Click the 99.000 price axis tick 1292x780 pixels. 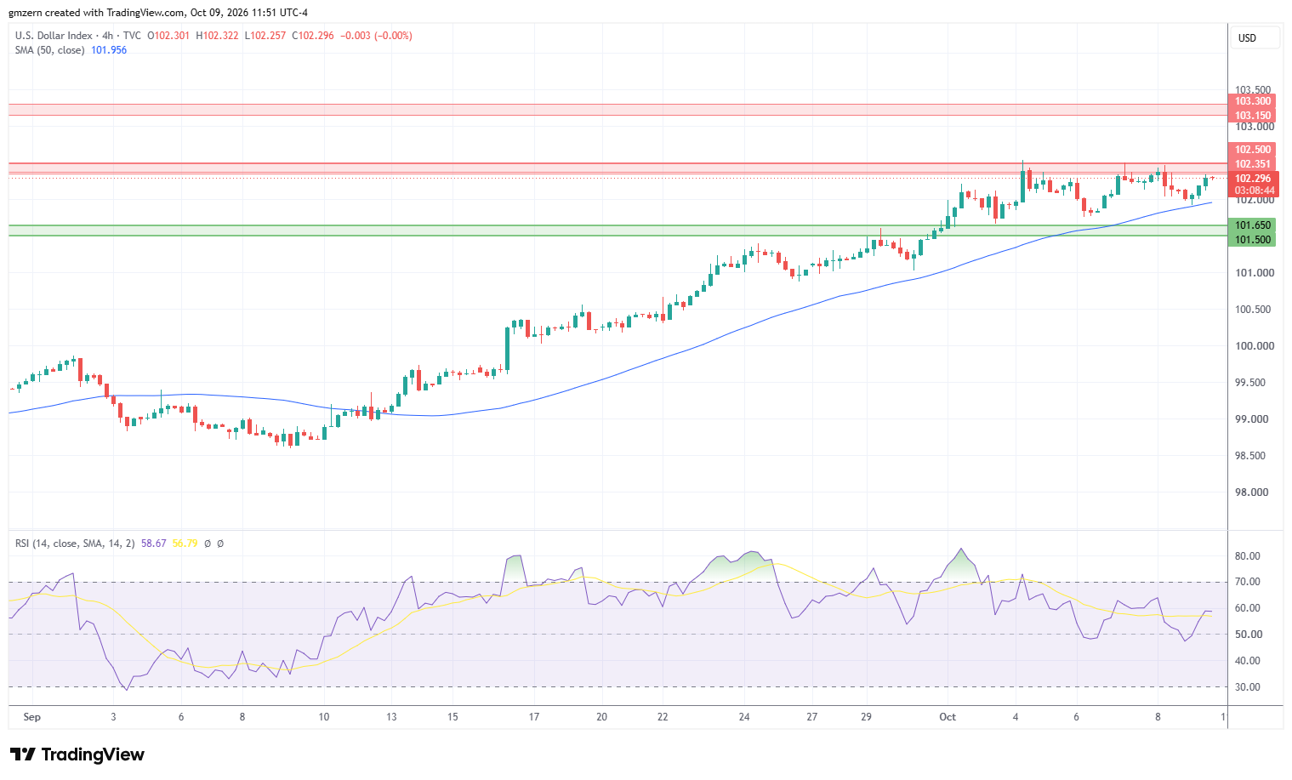click(1253, 419)
